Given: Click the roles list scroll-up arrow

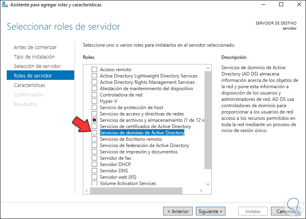Looking at the screenshot, I should [x=208, y=68].
